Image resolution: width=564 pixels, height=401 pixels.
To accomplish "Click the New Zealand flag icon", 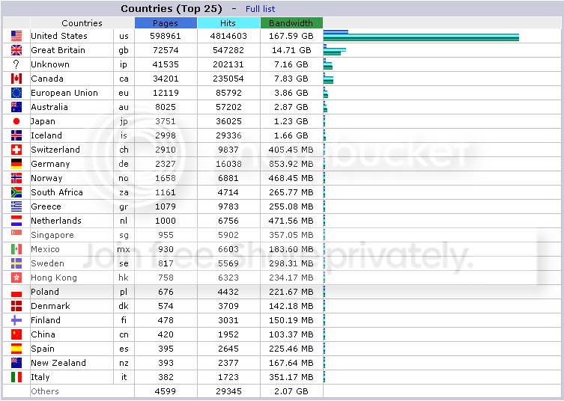I will [16, 363].
